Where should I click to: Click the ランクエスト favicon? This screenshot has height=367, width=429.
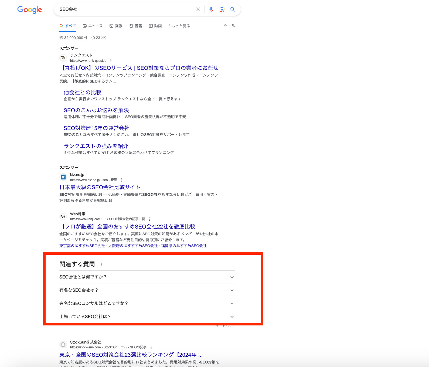click(x=63, y=58)
